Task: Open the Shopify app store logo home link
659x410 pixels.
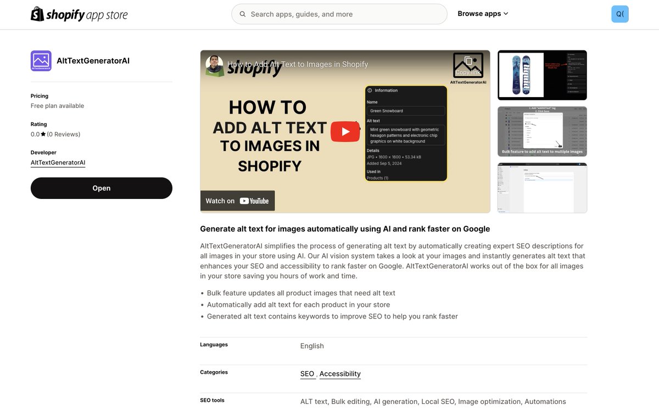Action: tap(79, 14)
